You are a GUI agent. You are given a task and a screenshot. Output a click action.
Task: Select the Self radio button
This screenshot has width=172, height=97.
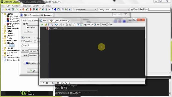pyautogui.click(x=95, y=25)
